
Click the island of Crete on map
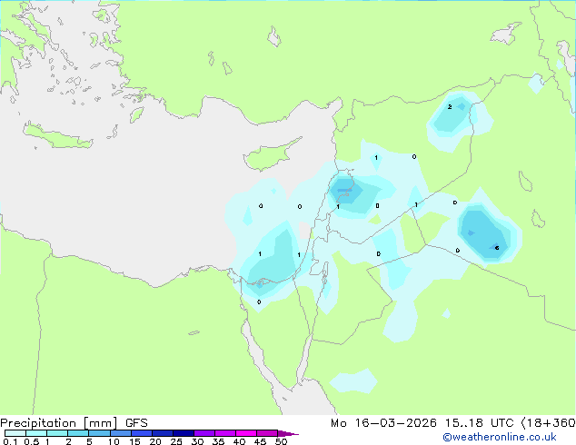pyautogui.click(x=59, y=136)
